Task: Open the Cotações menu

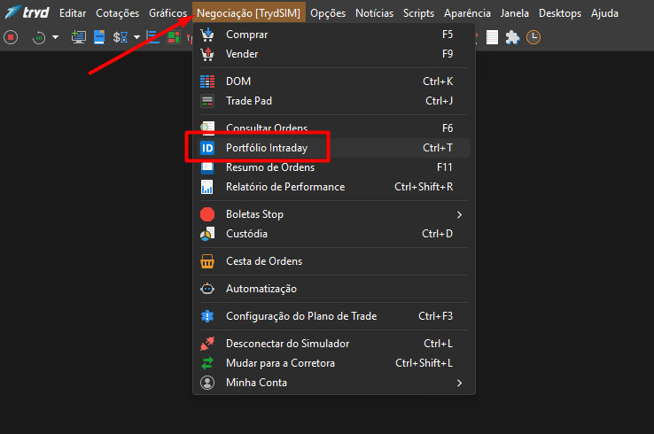Action: point(118,13)
